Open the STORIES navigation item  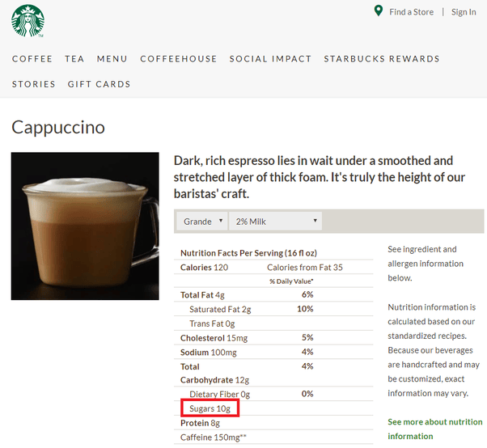click(33, 84)
